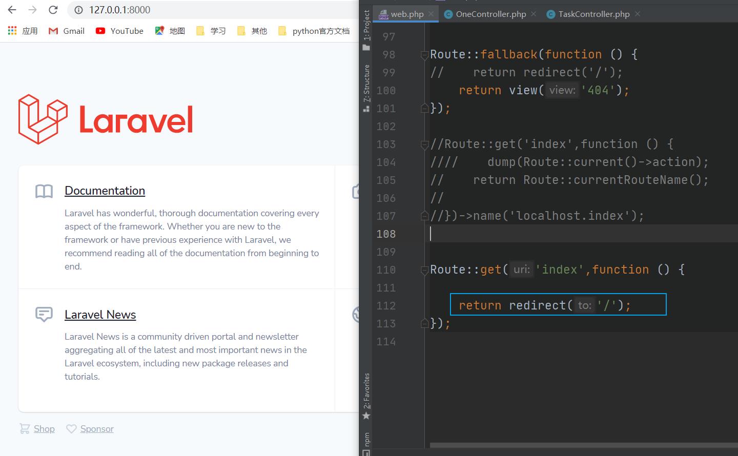Screen dimensions: 738x456
Task: Open the Structure tool window
Action: point(366,88)
